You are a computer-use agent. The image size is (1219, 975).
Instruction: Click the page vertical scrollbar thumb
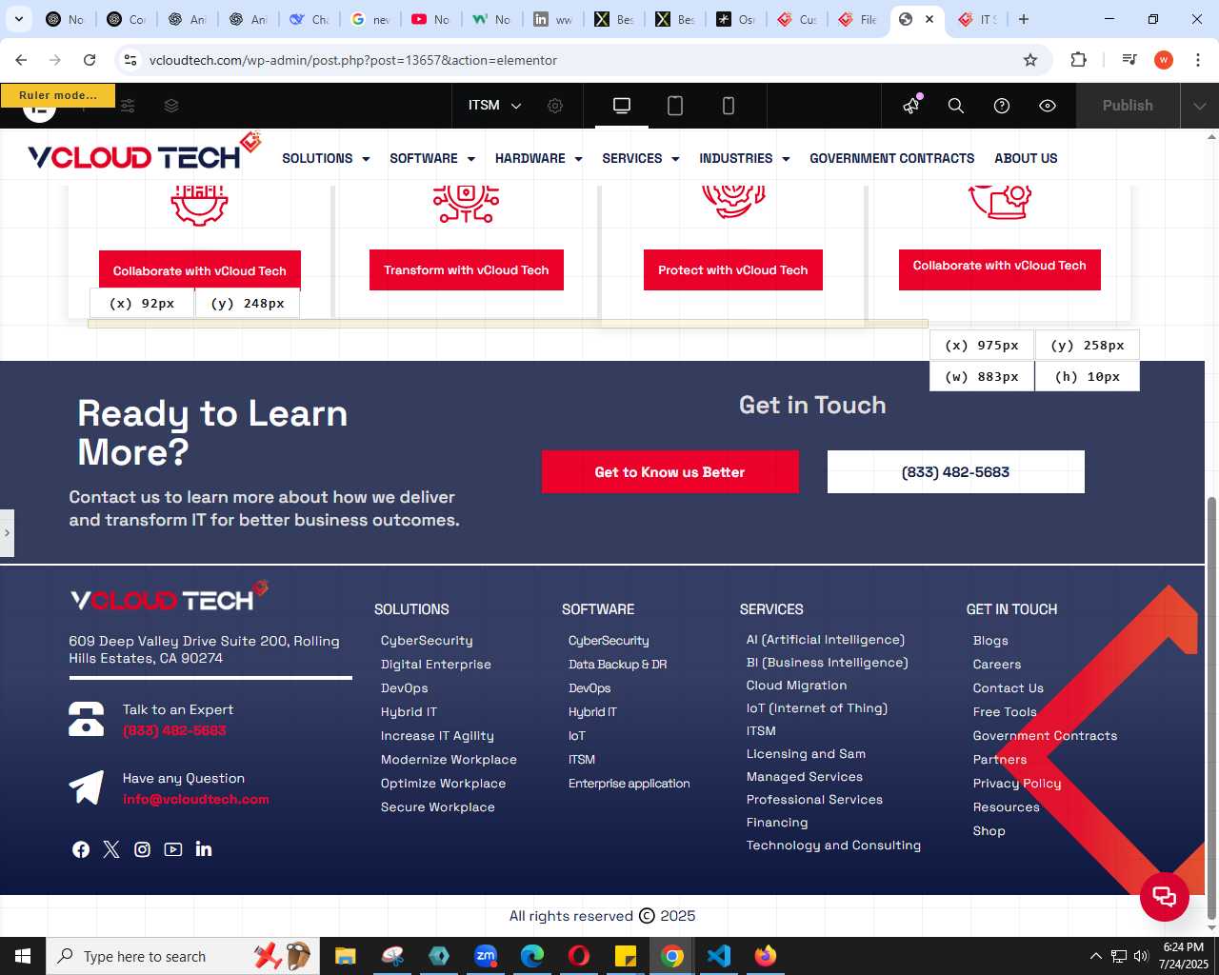(x=1211, y=708)
